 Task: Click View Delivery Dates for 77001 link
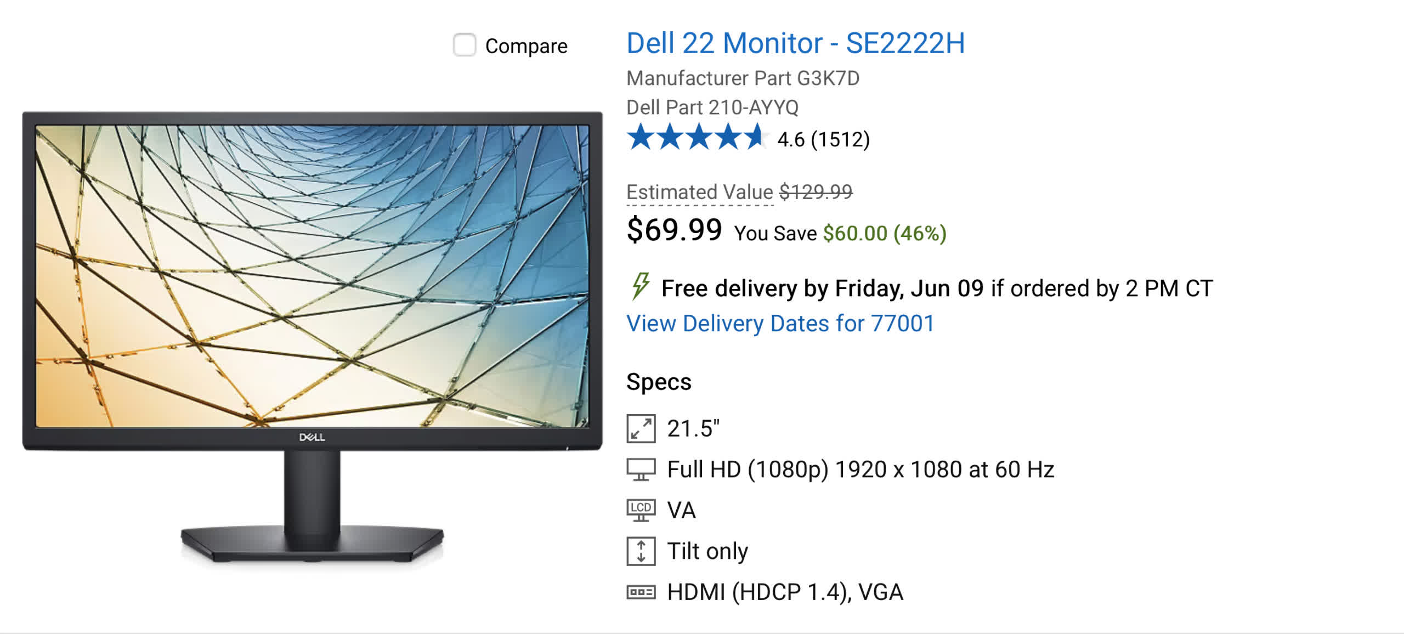780,324
